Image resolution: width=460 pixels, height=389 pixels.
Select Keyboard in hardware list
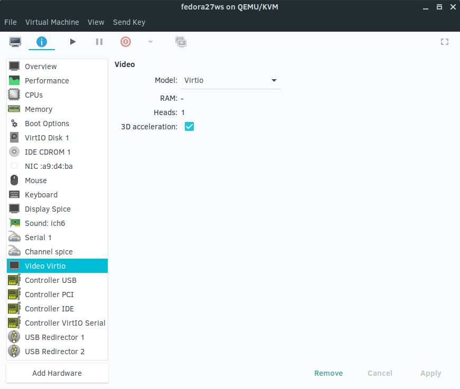[57, 195]
